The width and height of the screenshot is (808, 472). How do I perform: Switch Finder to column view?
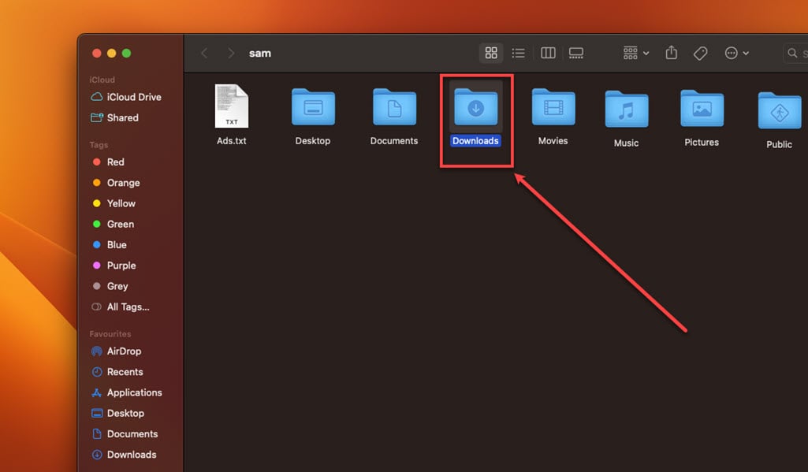[548, 53]
